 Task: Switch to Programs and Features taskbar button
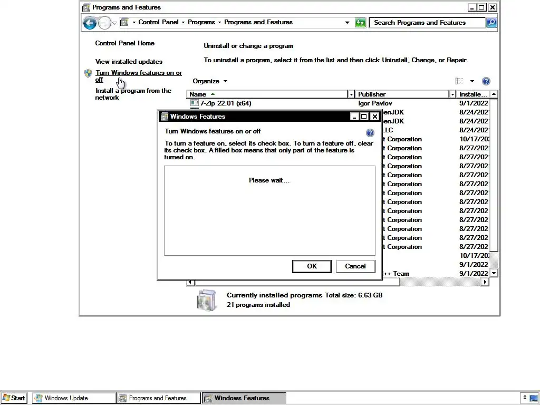click(x=158, y=398)
